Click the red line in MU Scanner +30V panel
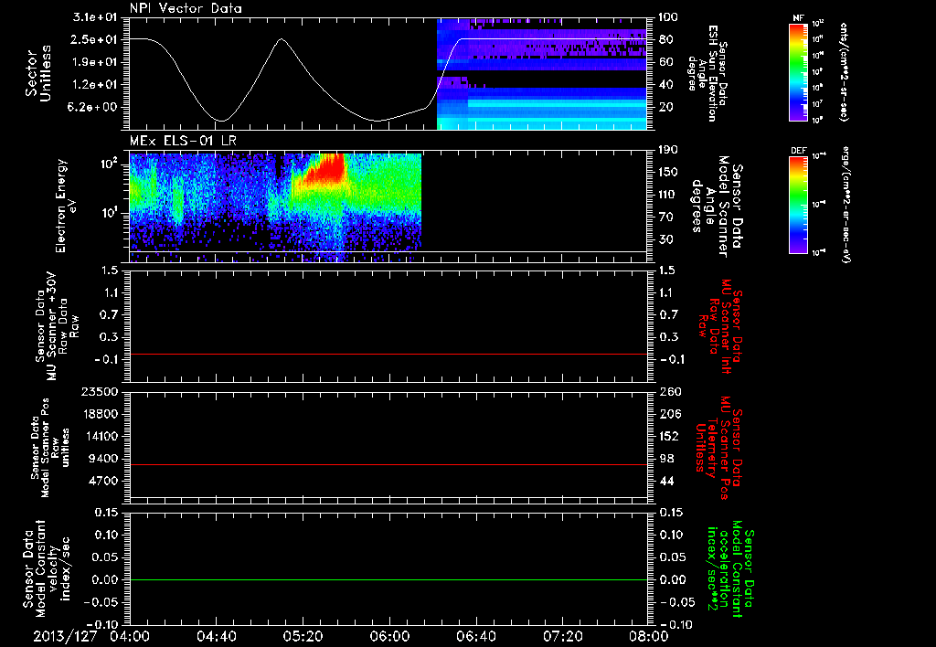Viewport: 936px width, 647px height. (388, 354)
